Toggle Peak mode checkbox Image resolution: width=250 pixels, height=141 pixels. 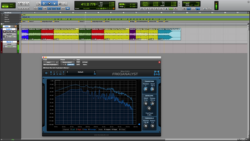112,129
